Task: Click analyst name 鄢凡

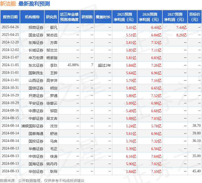Action: [x=54, y=27]
